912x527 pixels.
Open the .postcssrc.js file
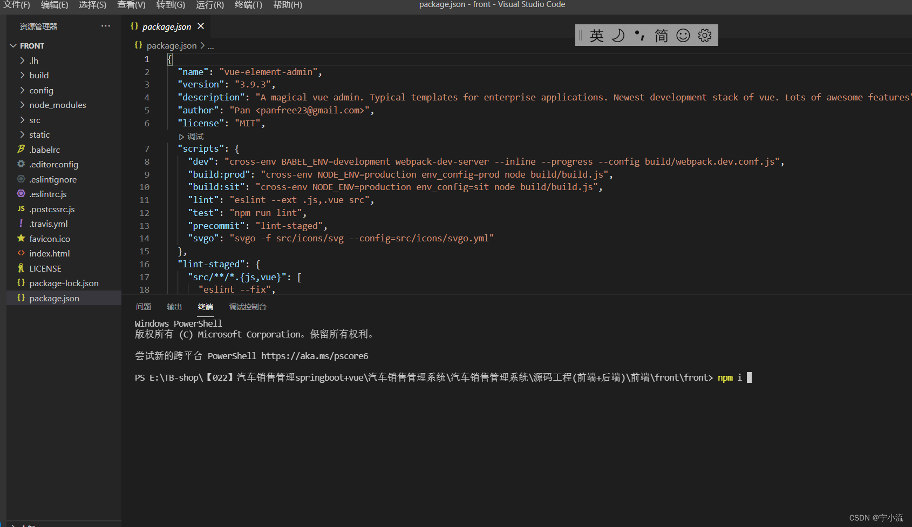point(65,209)
